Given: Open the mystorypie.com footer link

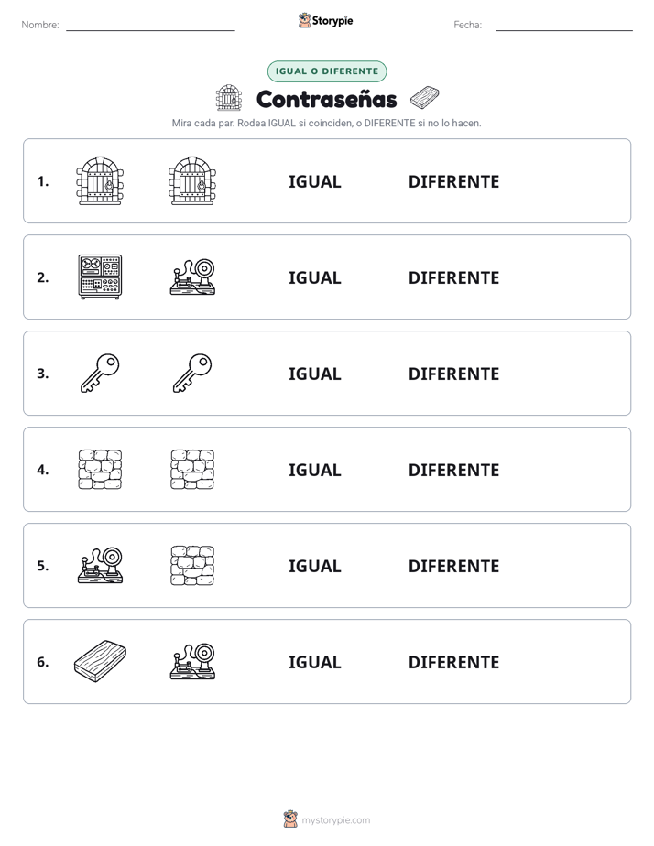Looking at the screenshot, I should 327,819.
